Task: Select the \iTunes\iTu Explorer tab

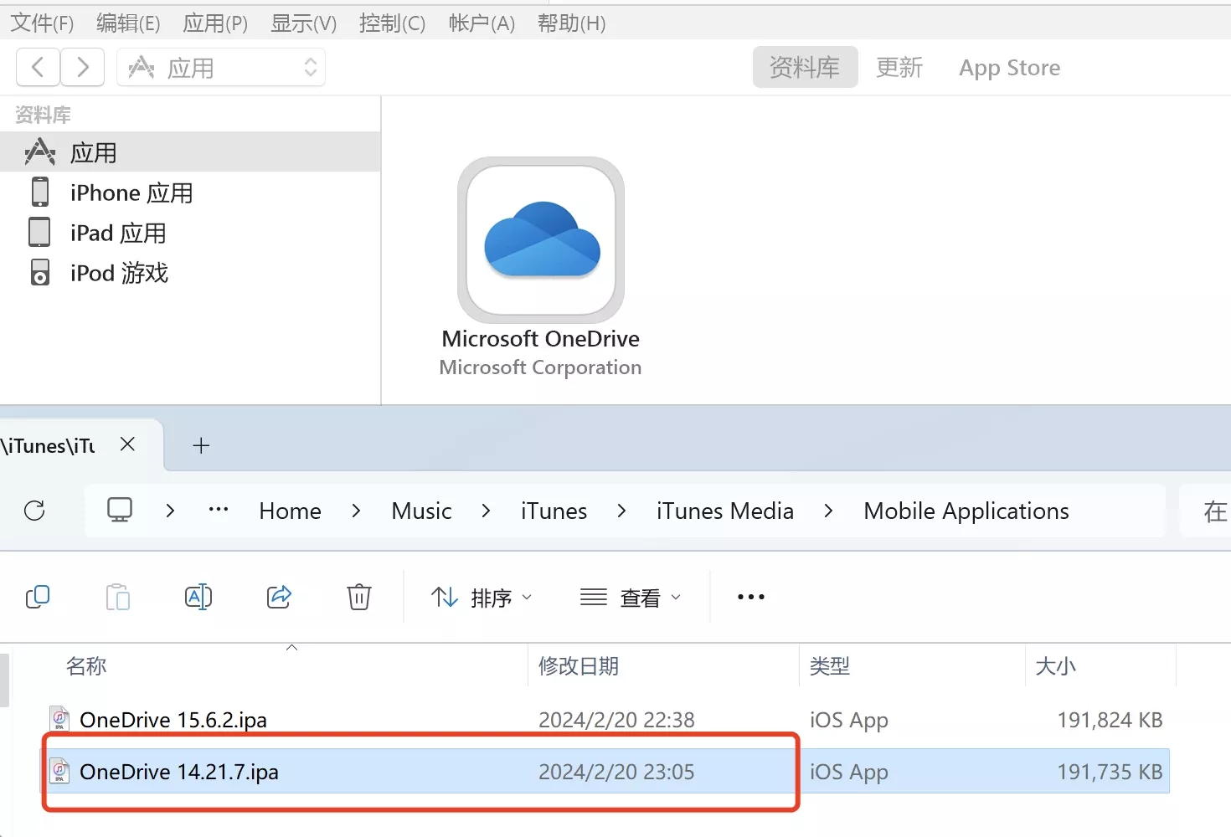Action: coord(48,445)
